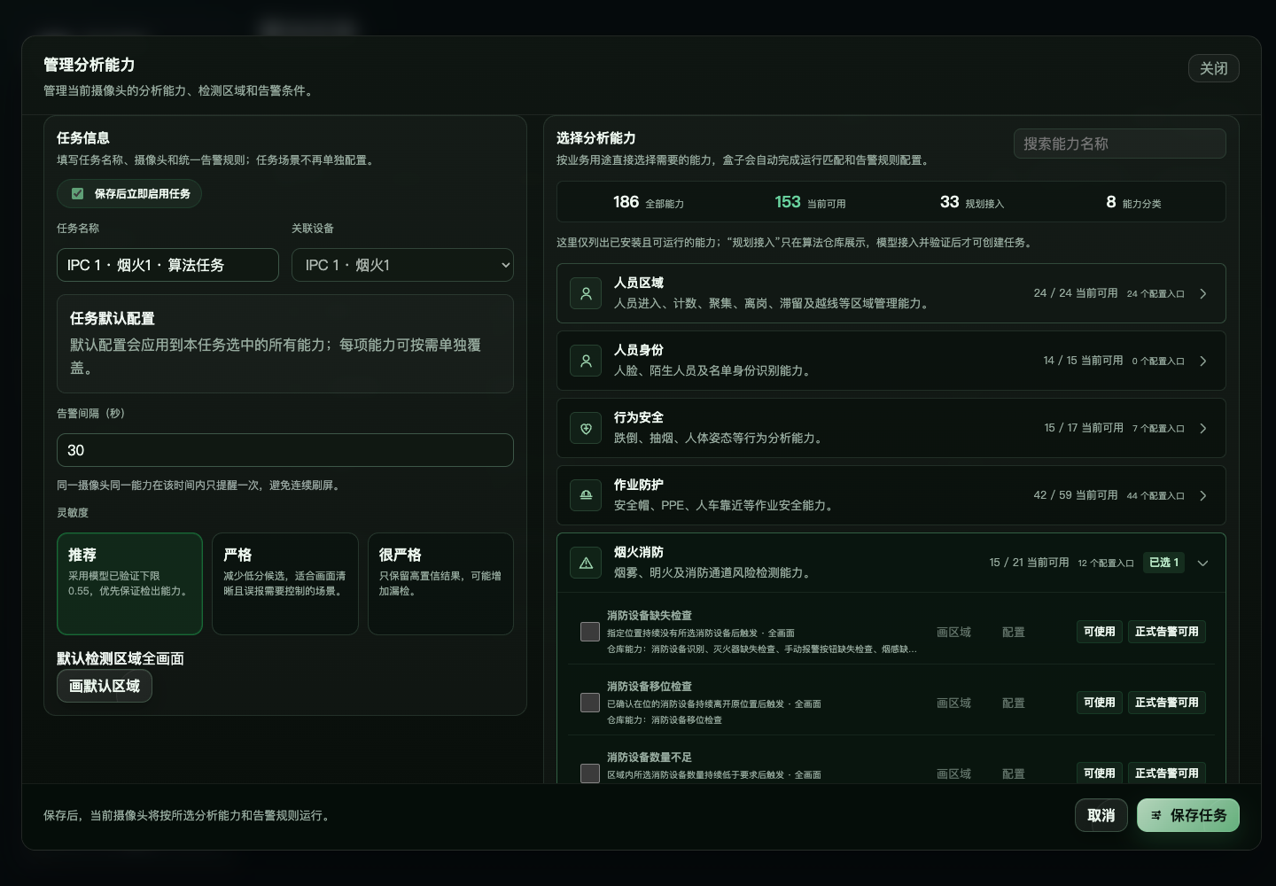Image resolution: width=1276 pixels, height=886 pixels.
Task: Click 44 个配置入口 text in 作业防护
Action: pos(1155,495)
